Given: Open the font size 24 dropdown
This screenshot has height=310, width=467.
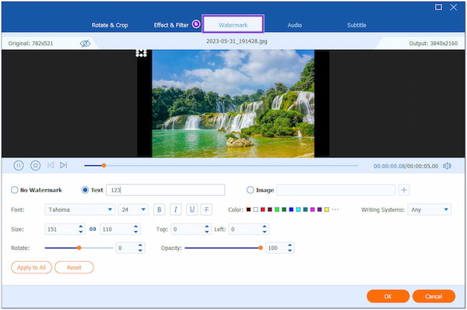Looking at the screenshot, I should pos(133,210).
